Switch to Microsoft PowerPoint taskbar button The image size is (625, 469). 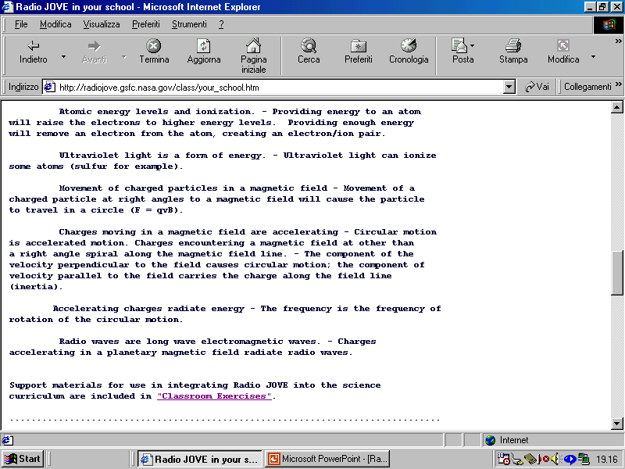coord(327,459)
